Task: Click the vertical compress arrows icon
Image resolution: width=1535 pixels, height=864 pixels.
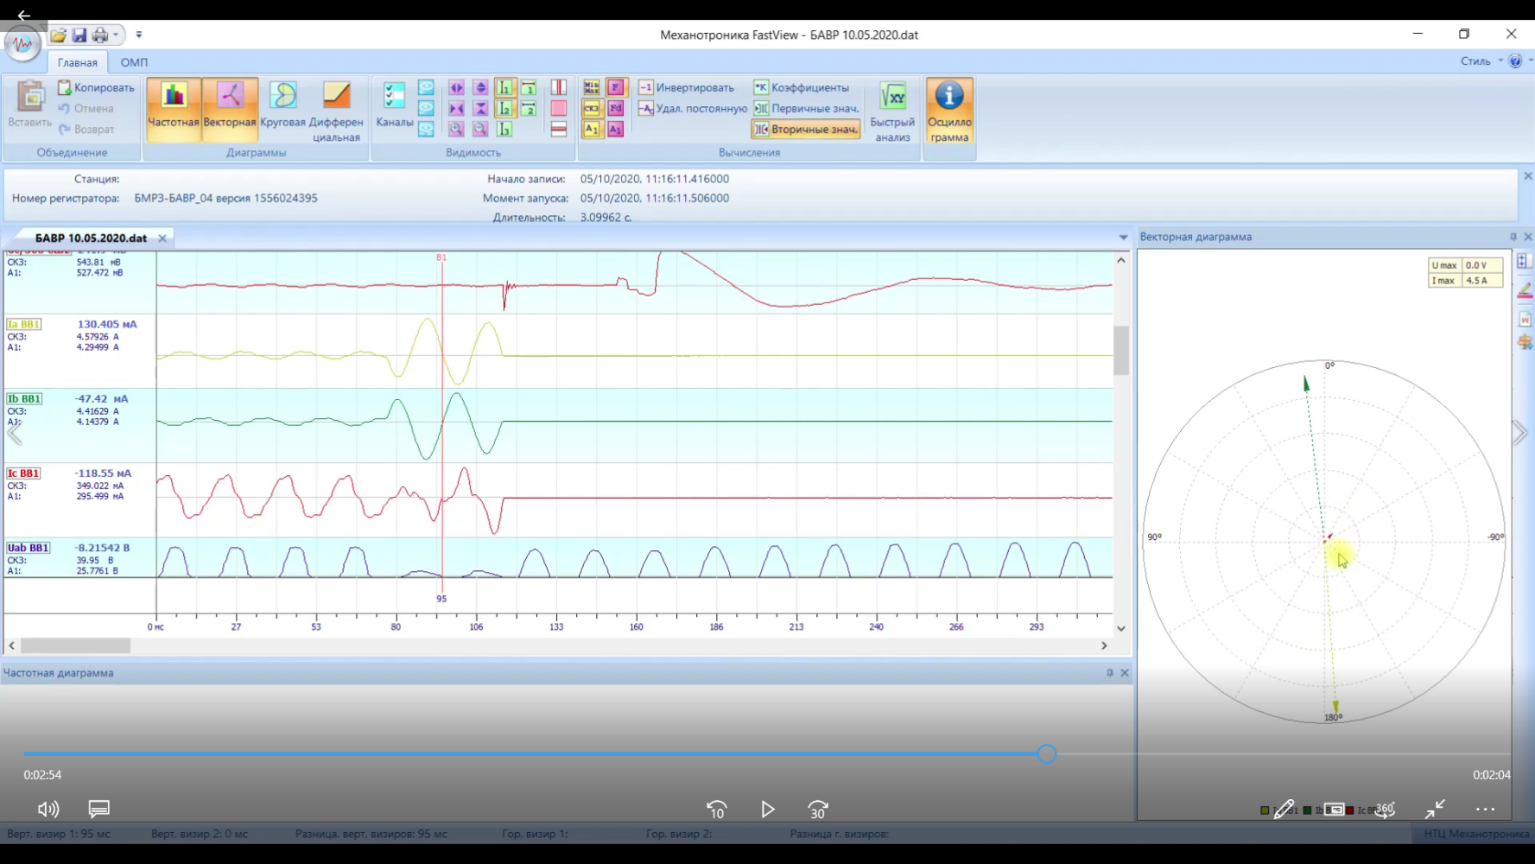Action: click(x=480, y=108)
